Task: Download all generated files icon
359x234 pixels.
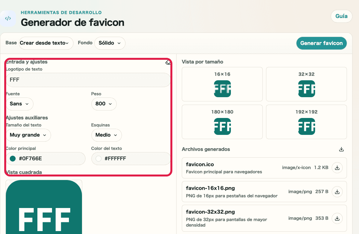Action: (341, 149)
